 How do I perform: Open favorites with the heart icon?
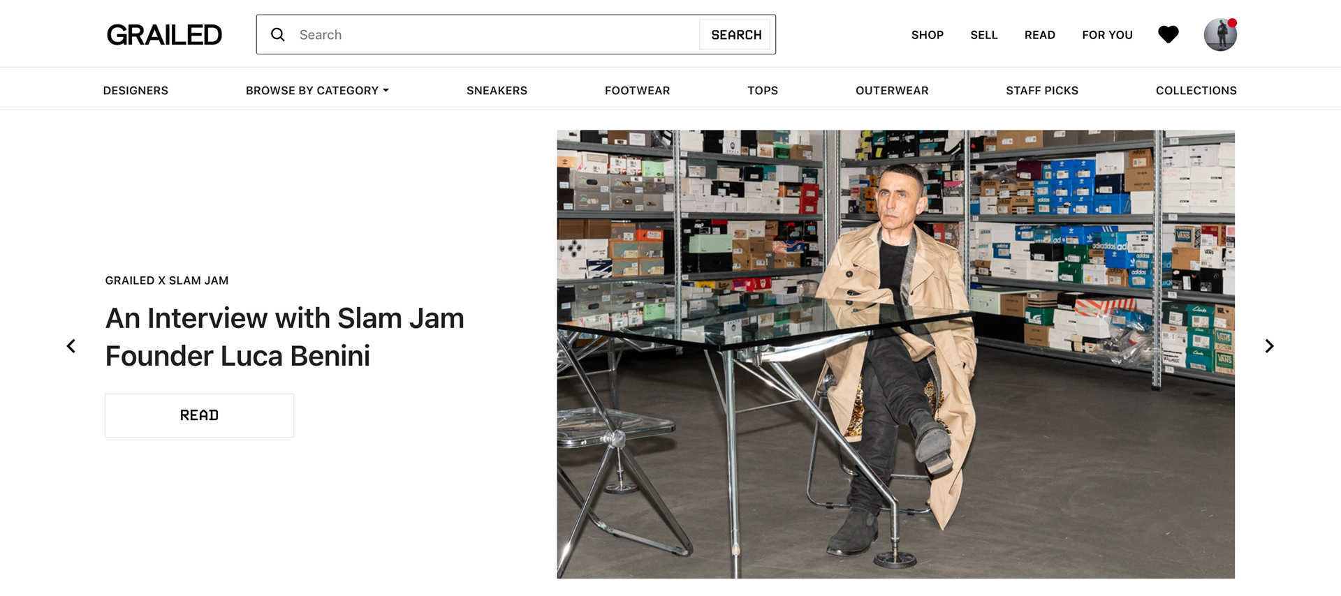1168,34
